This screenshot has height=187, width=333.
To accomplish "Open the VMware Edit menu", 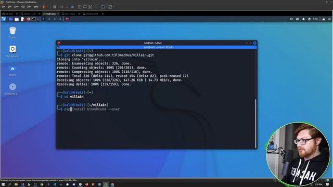I will (9, 7).
